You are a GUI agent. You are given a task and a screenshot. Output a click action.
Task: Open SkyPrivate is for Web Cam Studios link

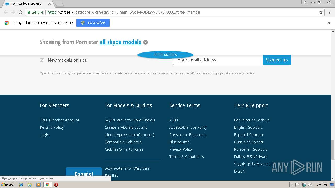coord(127,172)
